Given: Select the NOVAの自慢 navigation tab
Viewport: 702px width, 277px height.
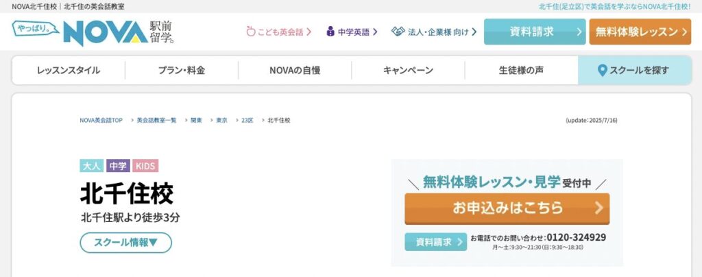Looking at the screenshot, I should [x=295, y=70].
